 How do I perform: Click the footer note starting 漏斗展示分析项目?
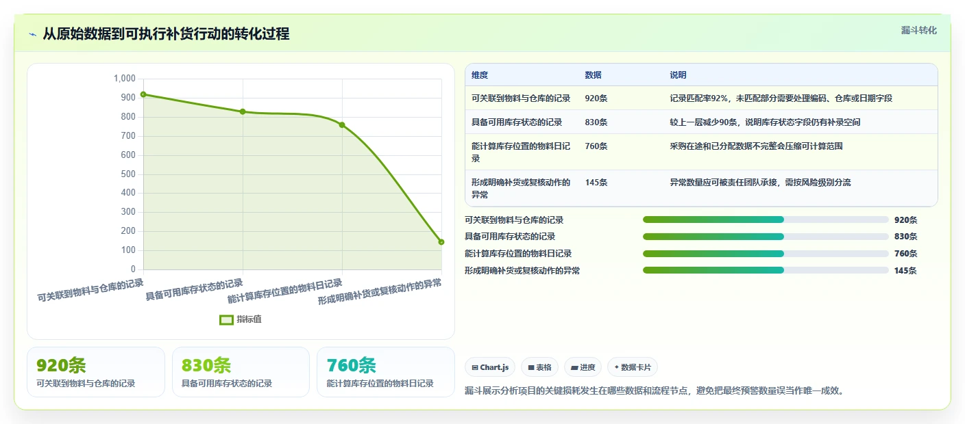(655, 391)
